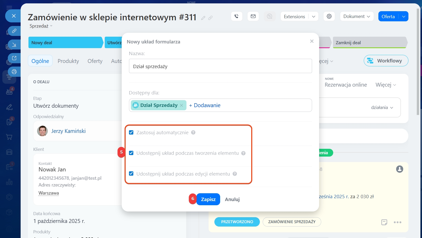Image resolution: width=422 pixels, height=238 pixels.
Task: Compose an email via the envelope icon
Action: pos(253,16)
